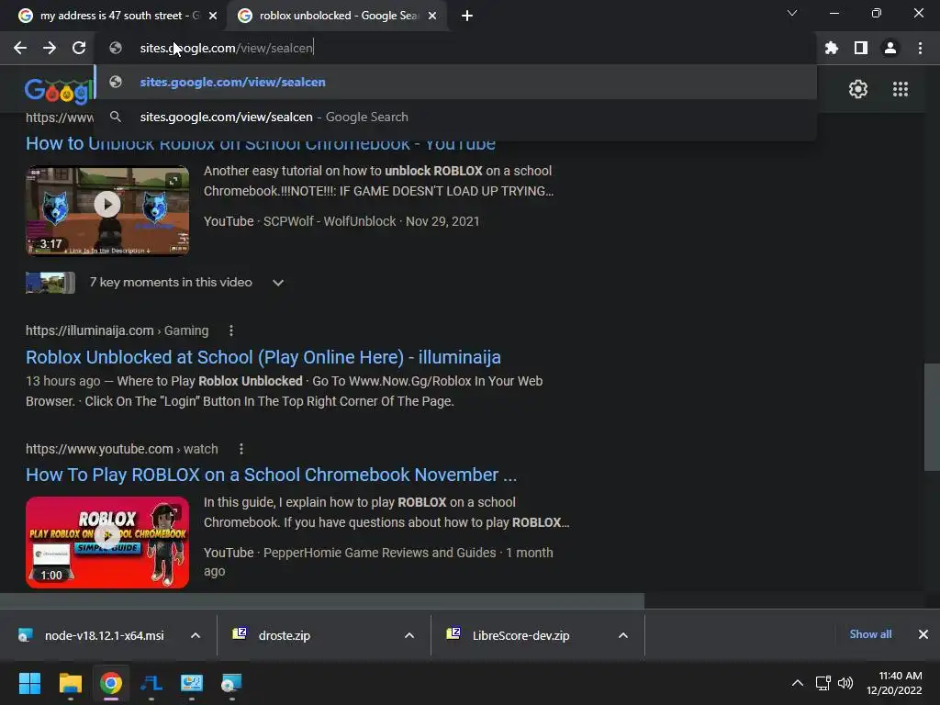Click 'YouTube · PepperHomie Game Reviews and Guides' text

coord(350,553)
